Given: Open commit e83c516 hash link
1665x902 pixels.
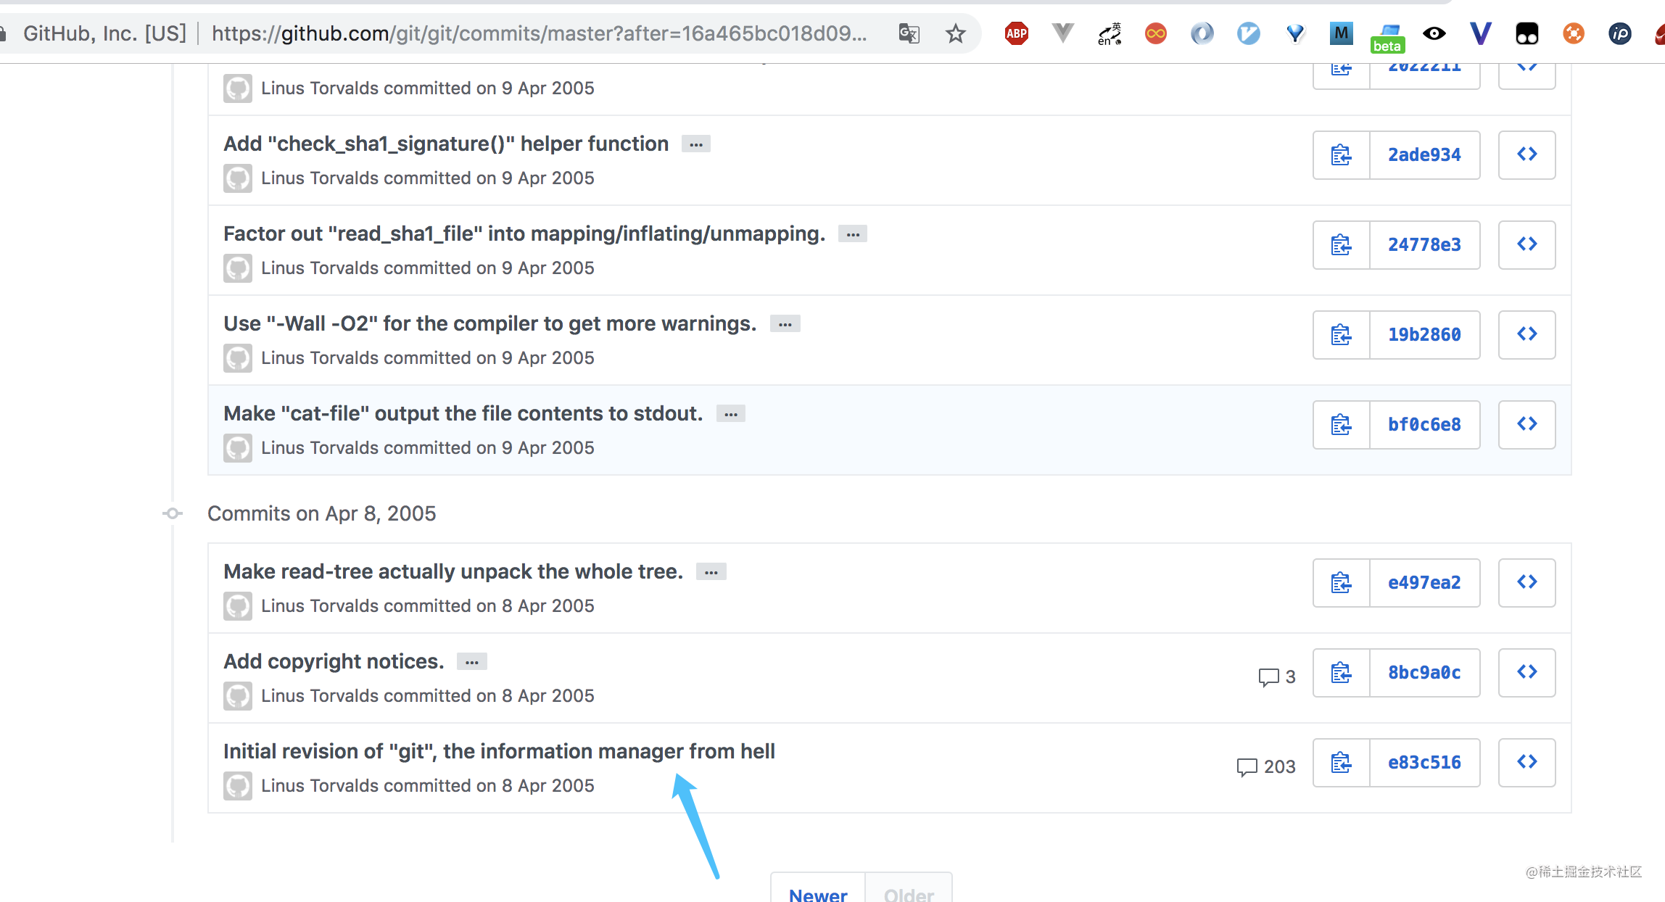Looking at the screenshot, I should coord(1425,763).
